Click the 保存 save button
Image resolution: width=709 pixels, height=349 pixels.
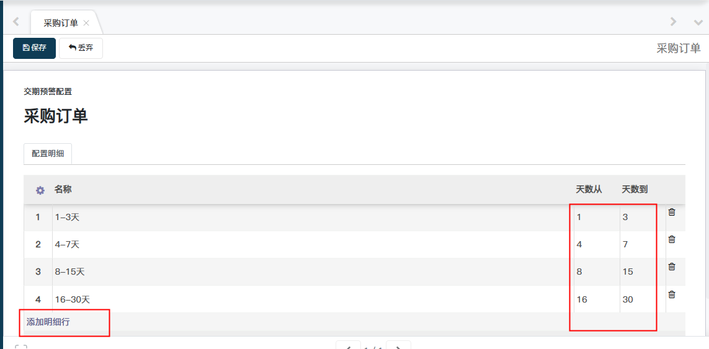[x=34, y=48]
